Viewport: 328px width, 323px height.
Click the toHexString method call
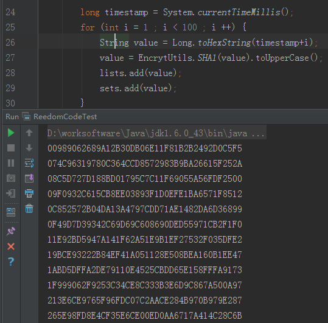coord(224,43)
